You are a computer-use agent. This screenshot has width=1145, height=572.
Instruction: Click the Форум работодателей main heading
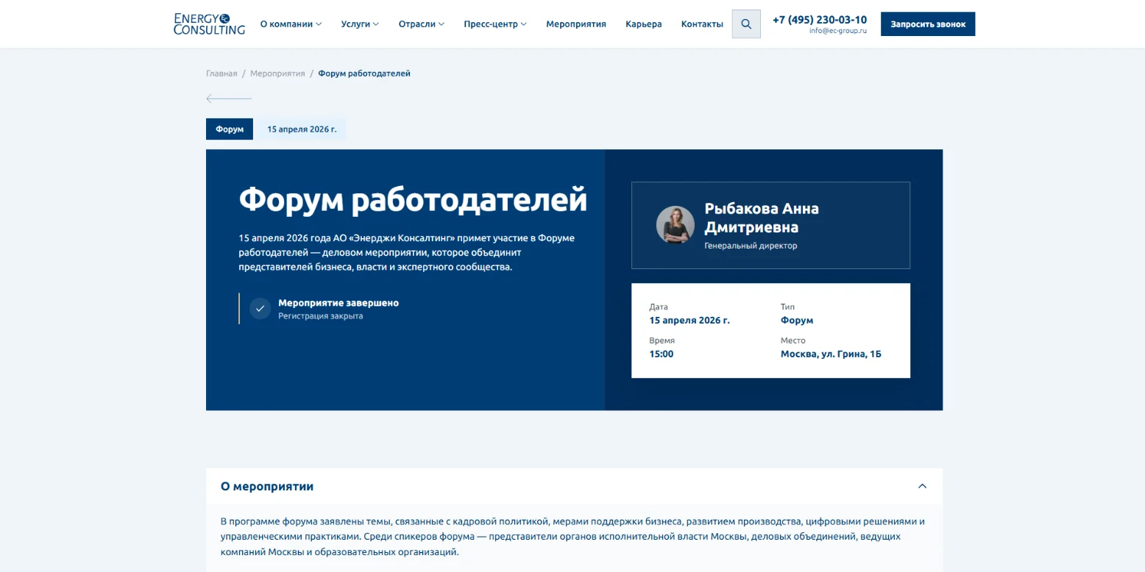tap(413, 199)
